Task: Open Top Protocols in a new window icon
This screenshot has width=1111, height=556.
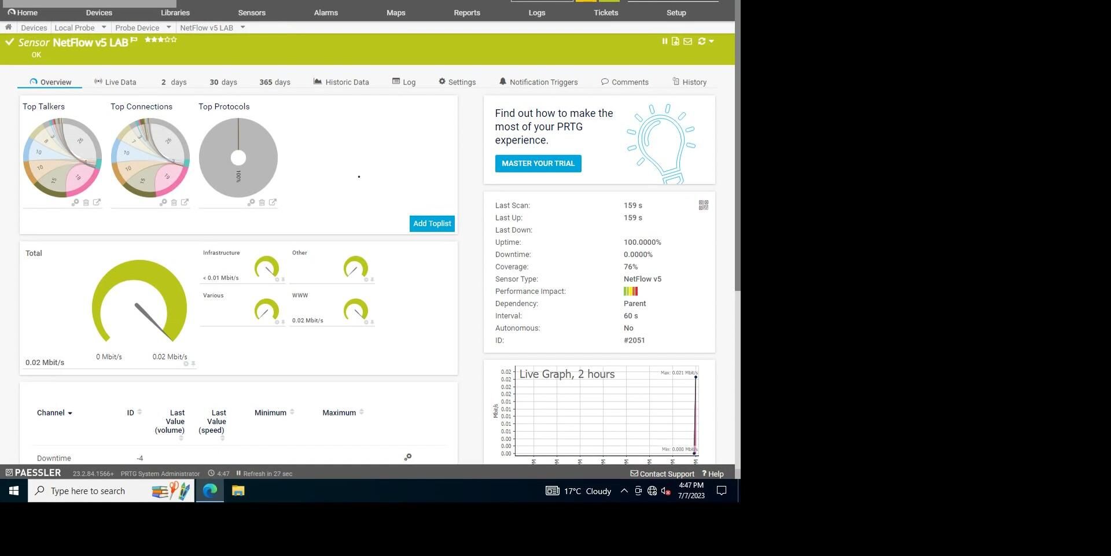Action: click(273, 202)
